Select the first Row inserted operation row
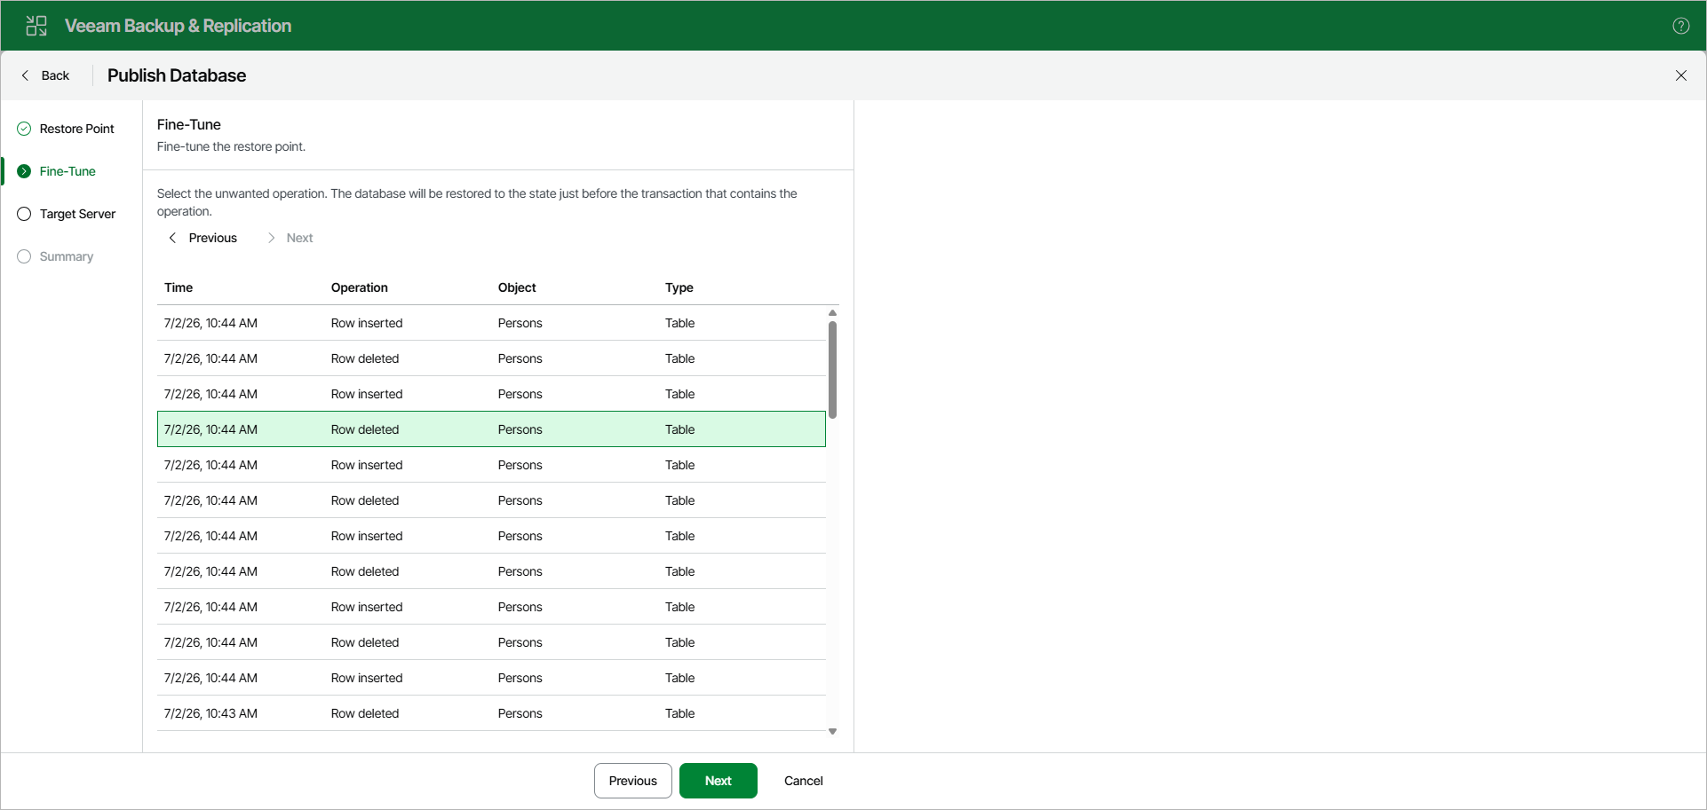This screenshot has width=1707, height=810. pos(491,323)
